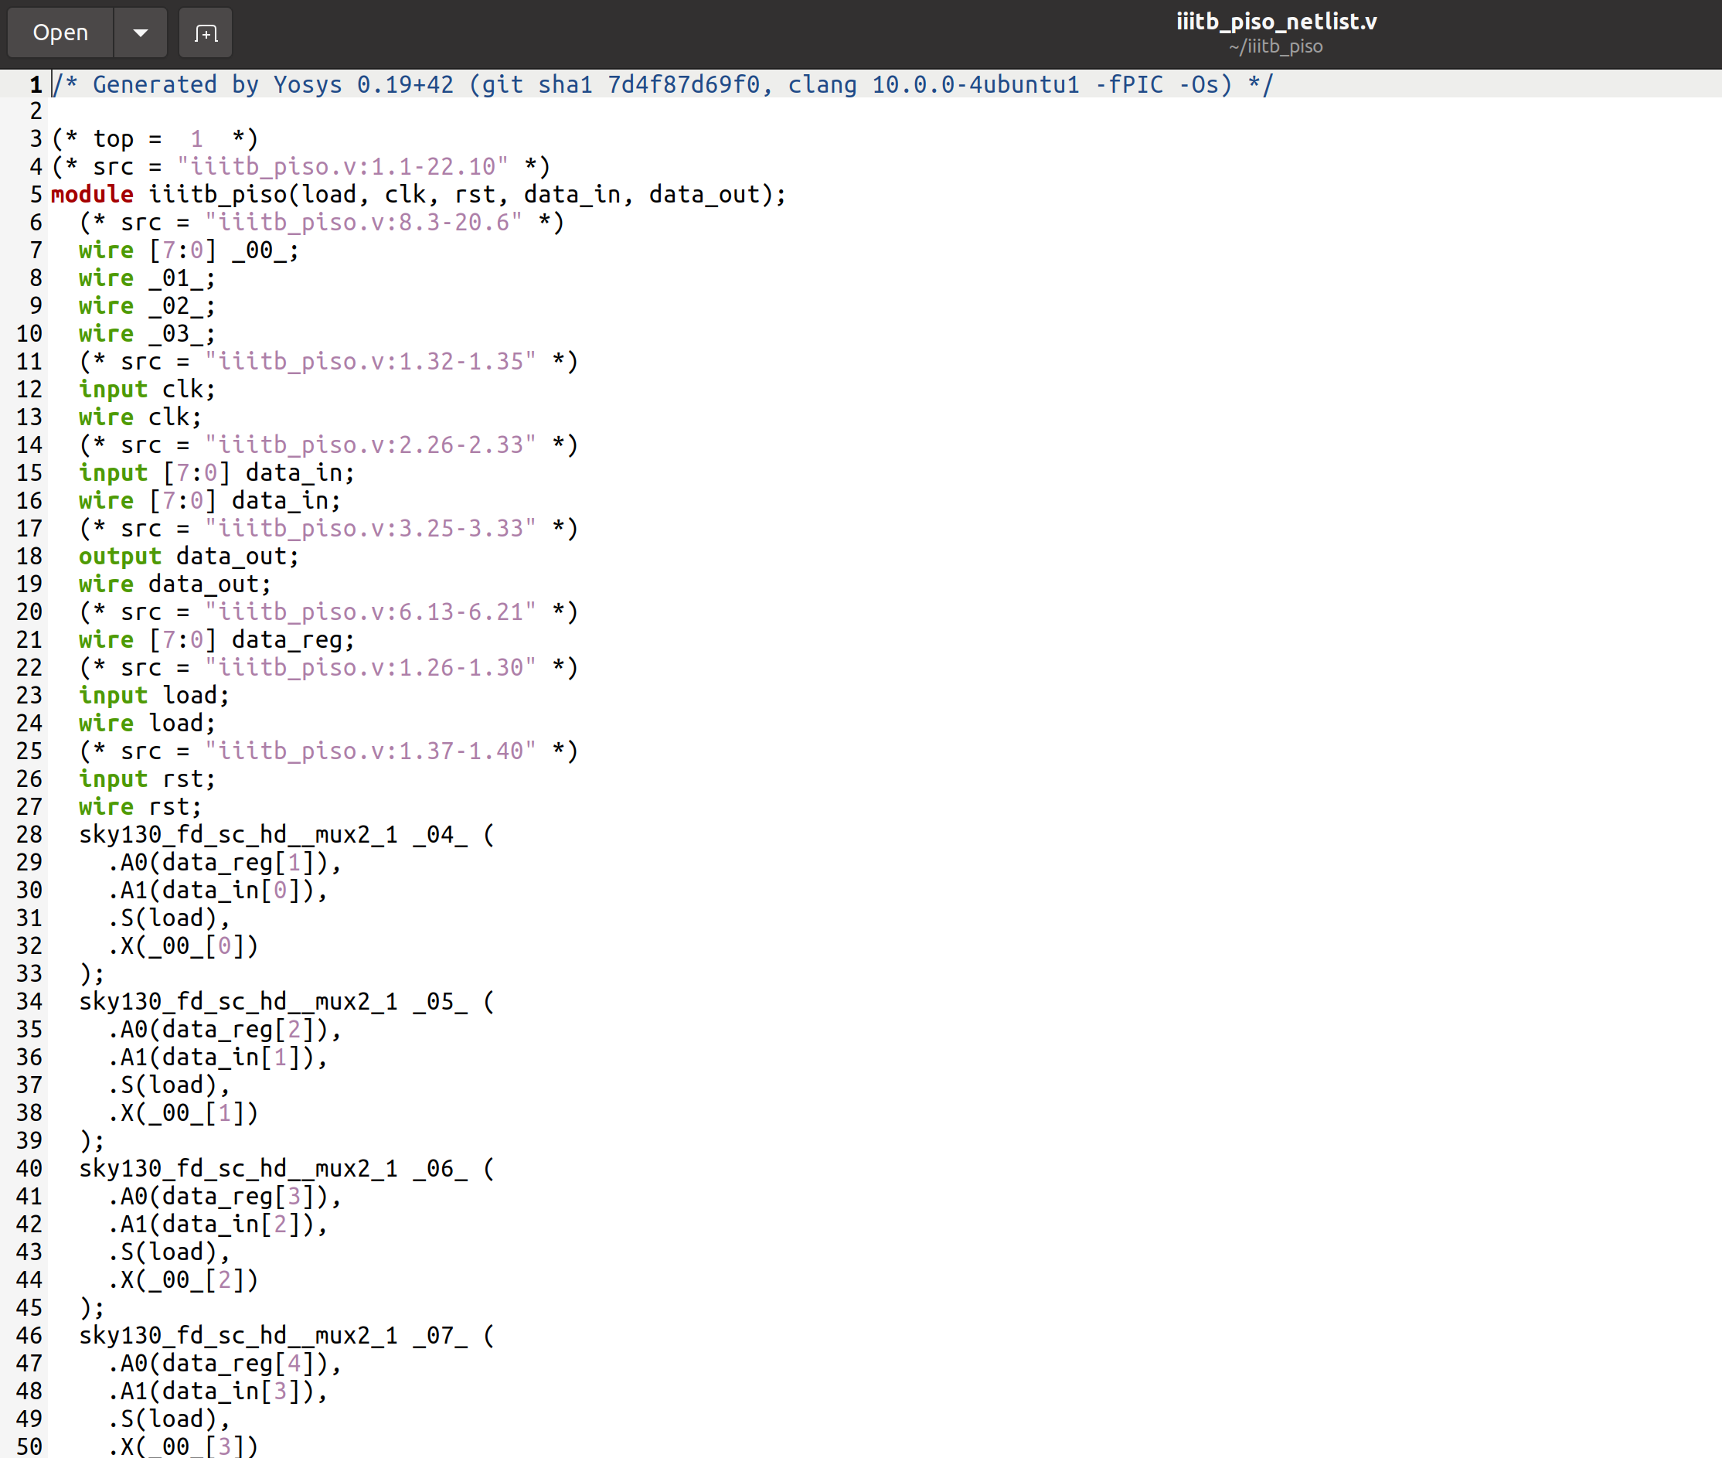1722x1458 pixels.
Task: Select line number 28 in the gutter
Action: click(x=29, y=834)
